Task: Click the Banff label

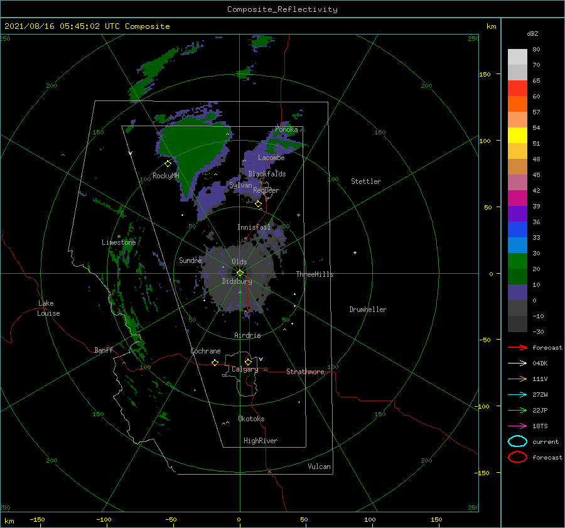Action: (104, 350)
